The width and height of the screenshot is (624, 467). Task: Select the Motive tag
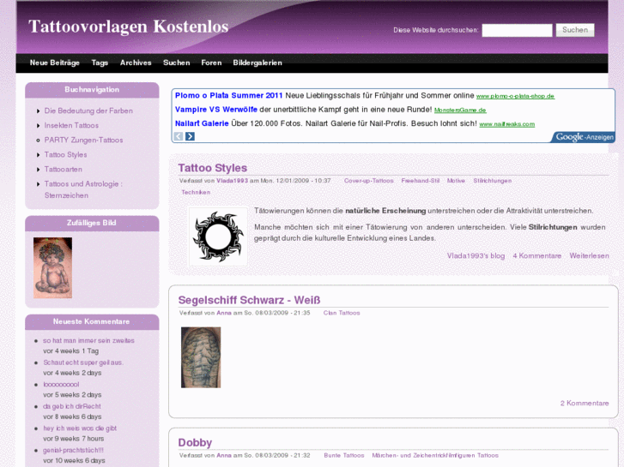pos(456,181)
